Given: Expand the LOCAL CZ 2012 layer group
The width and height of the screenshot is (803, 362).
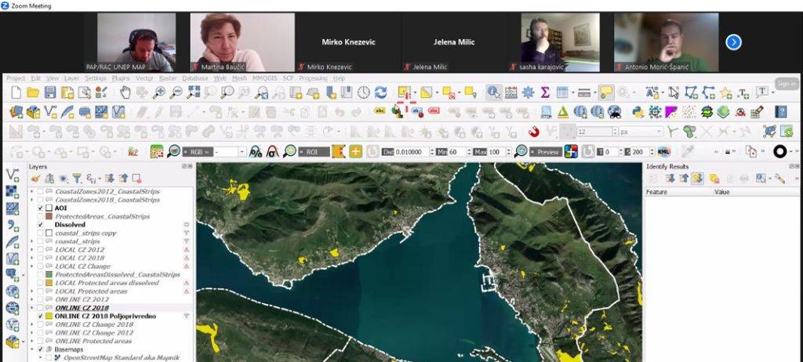Looking at the screenshot, I should (x=31, y=250).
